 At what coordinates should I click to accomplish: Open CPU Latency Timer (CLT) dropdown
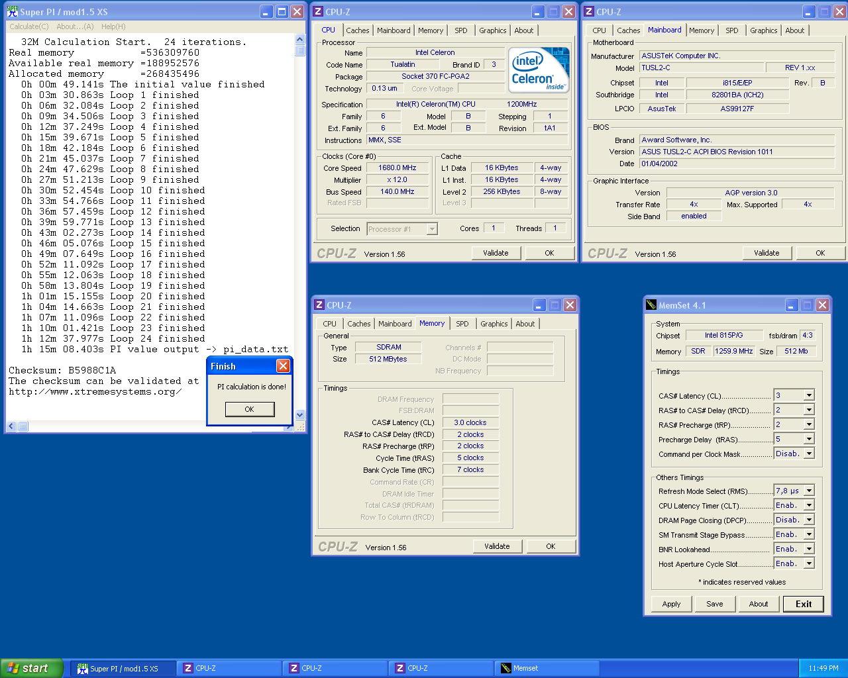tap(809, 505)
